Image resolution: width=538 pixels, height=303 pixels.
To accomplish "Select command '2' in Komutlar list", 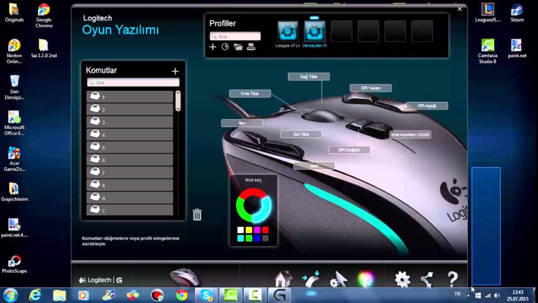I will click(130, 109).
